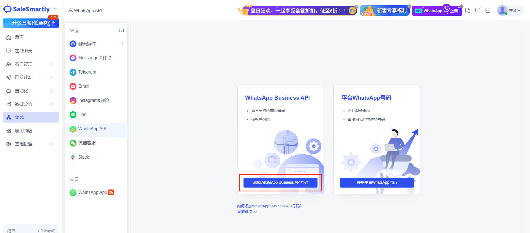Screen dimensions: 530x233
Task: Click the Messenger&评论 channel icon
Action: click(x=73, y=58)
